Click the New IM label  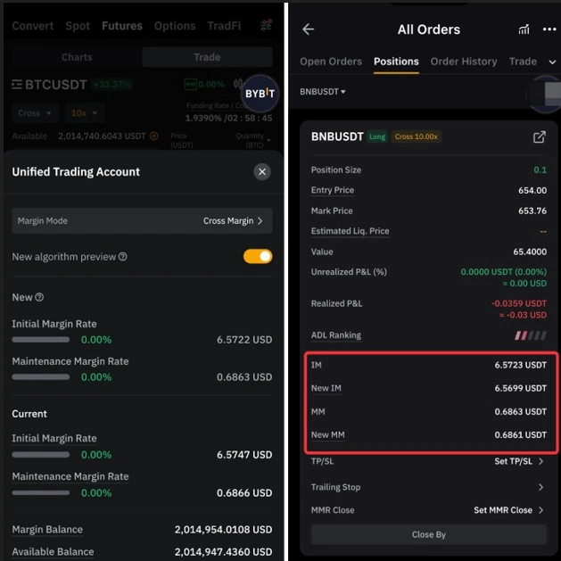pos(326,388)
